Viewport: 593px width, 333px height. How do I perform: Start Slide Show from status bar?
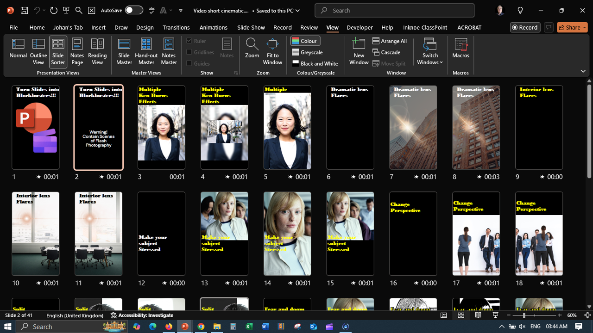(495, 315)
